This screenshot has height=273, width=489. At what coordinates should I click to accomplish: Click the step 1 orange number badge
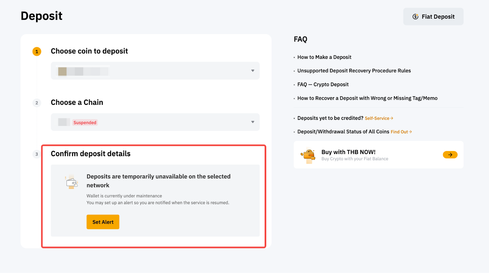click(37, 51)
